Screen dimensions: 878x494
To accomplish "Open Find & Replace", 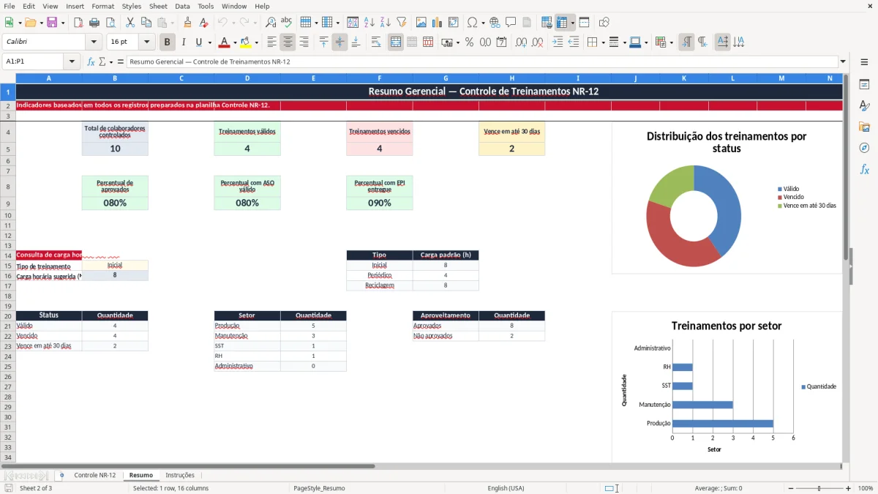I will click(271, 23).
